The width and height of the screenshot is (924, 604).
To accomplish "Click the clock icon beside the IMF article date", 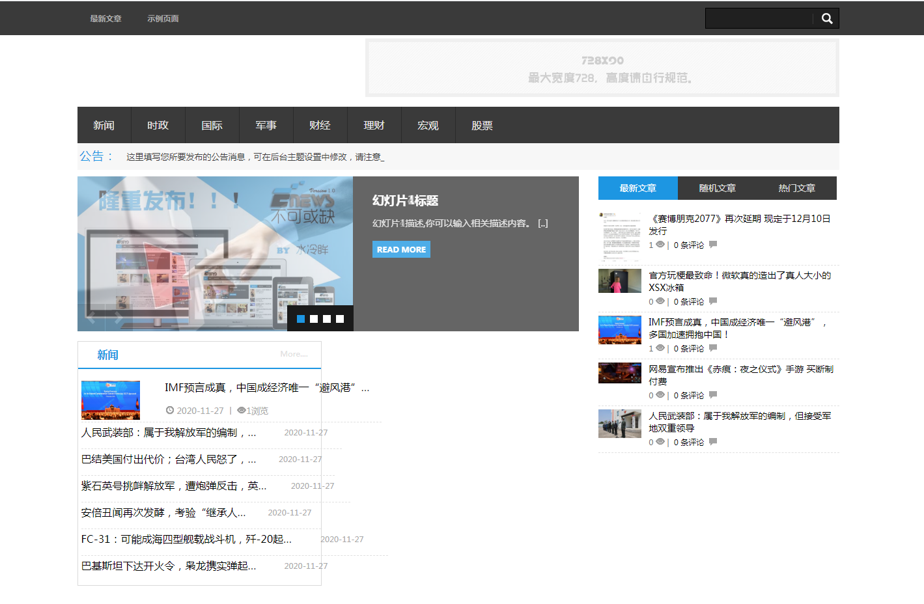I will pyautogui.click(x=170, y=411).
